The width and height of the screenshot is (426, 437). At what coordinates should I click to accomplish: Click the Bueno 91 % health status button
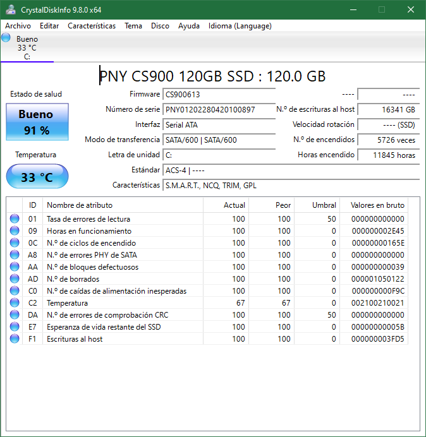point(37,123)
